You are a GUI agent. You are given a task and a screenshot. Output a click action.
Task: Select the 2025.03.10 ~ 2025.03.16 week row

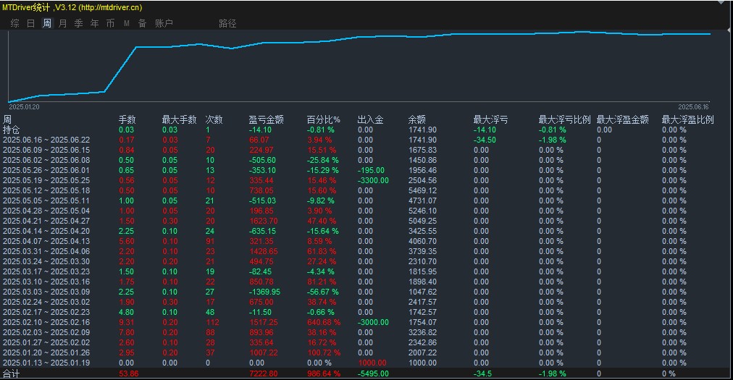(366, 282)
